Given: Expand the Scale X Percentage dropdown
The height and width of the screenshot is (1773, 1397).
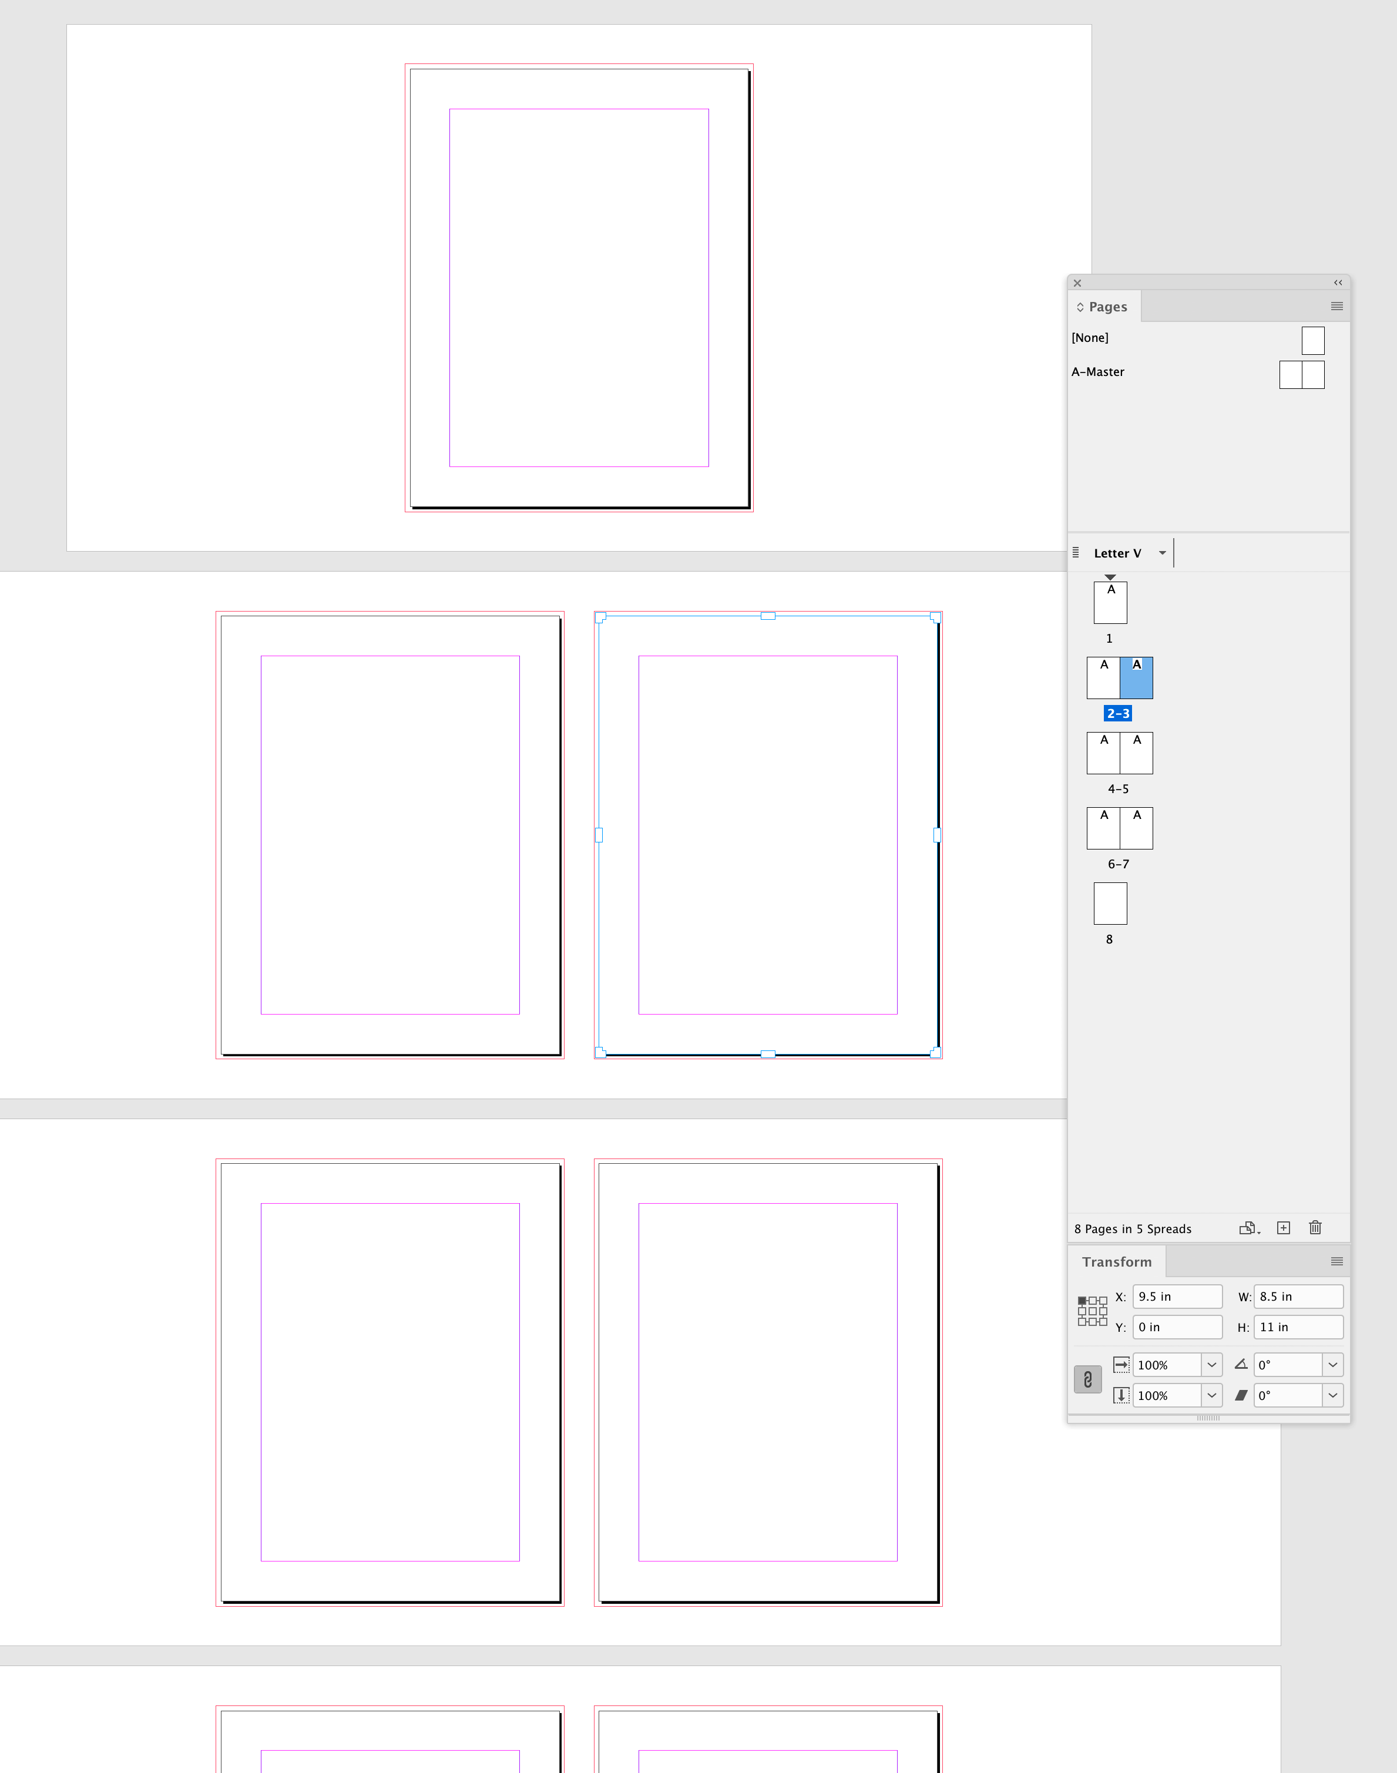Looking at the screenshot, I should [x=1211, y=1365].
